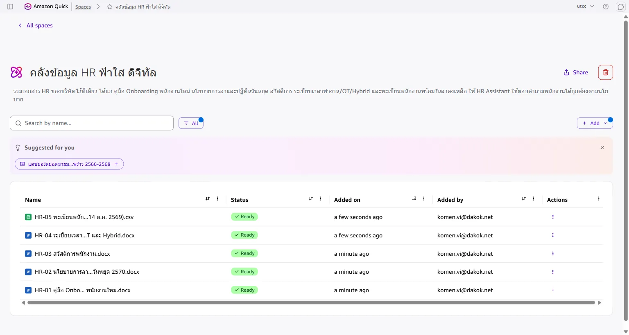The image size is (629, 335).
Task: Click the Amazon Quick logo
Action: click(x=46, y=7)
